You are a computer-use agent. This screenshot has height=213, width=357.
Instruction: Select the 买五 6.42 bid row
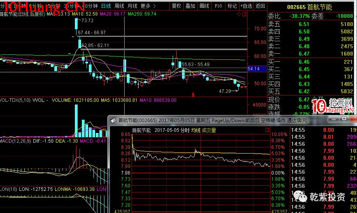[x=310, y=91]
